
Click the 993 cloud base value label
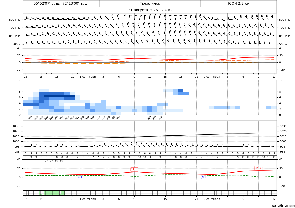[x=160, y=118]
